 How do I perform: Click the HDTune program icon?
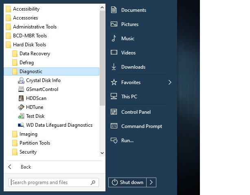pos(21,107)
